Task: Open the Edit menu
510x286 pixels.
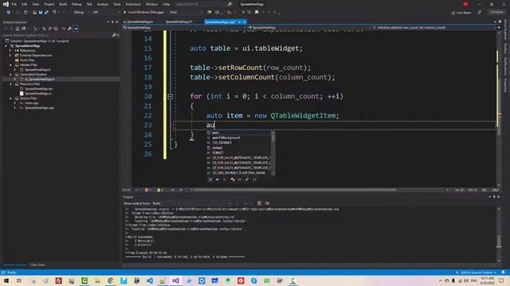Action: tap(25, 4)
